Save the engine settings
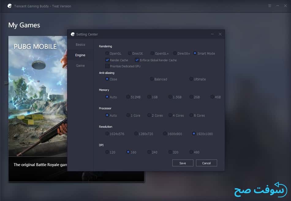The height and width of the screenshot is (201, 291). pyautogui.click(x=183, y=163)
